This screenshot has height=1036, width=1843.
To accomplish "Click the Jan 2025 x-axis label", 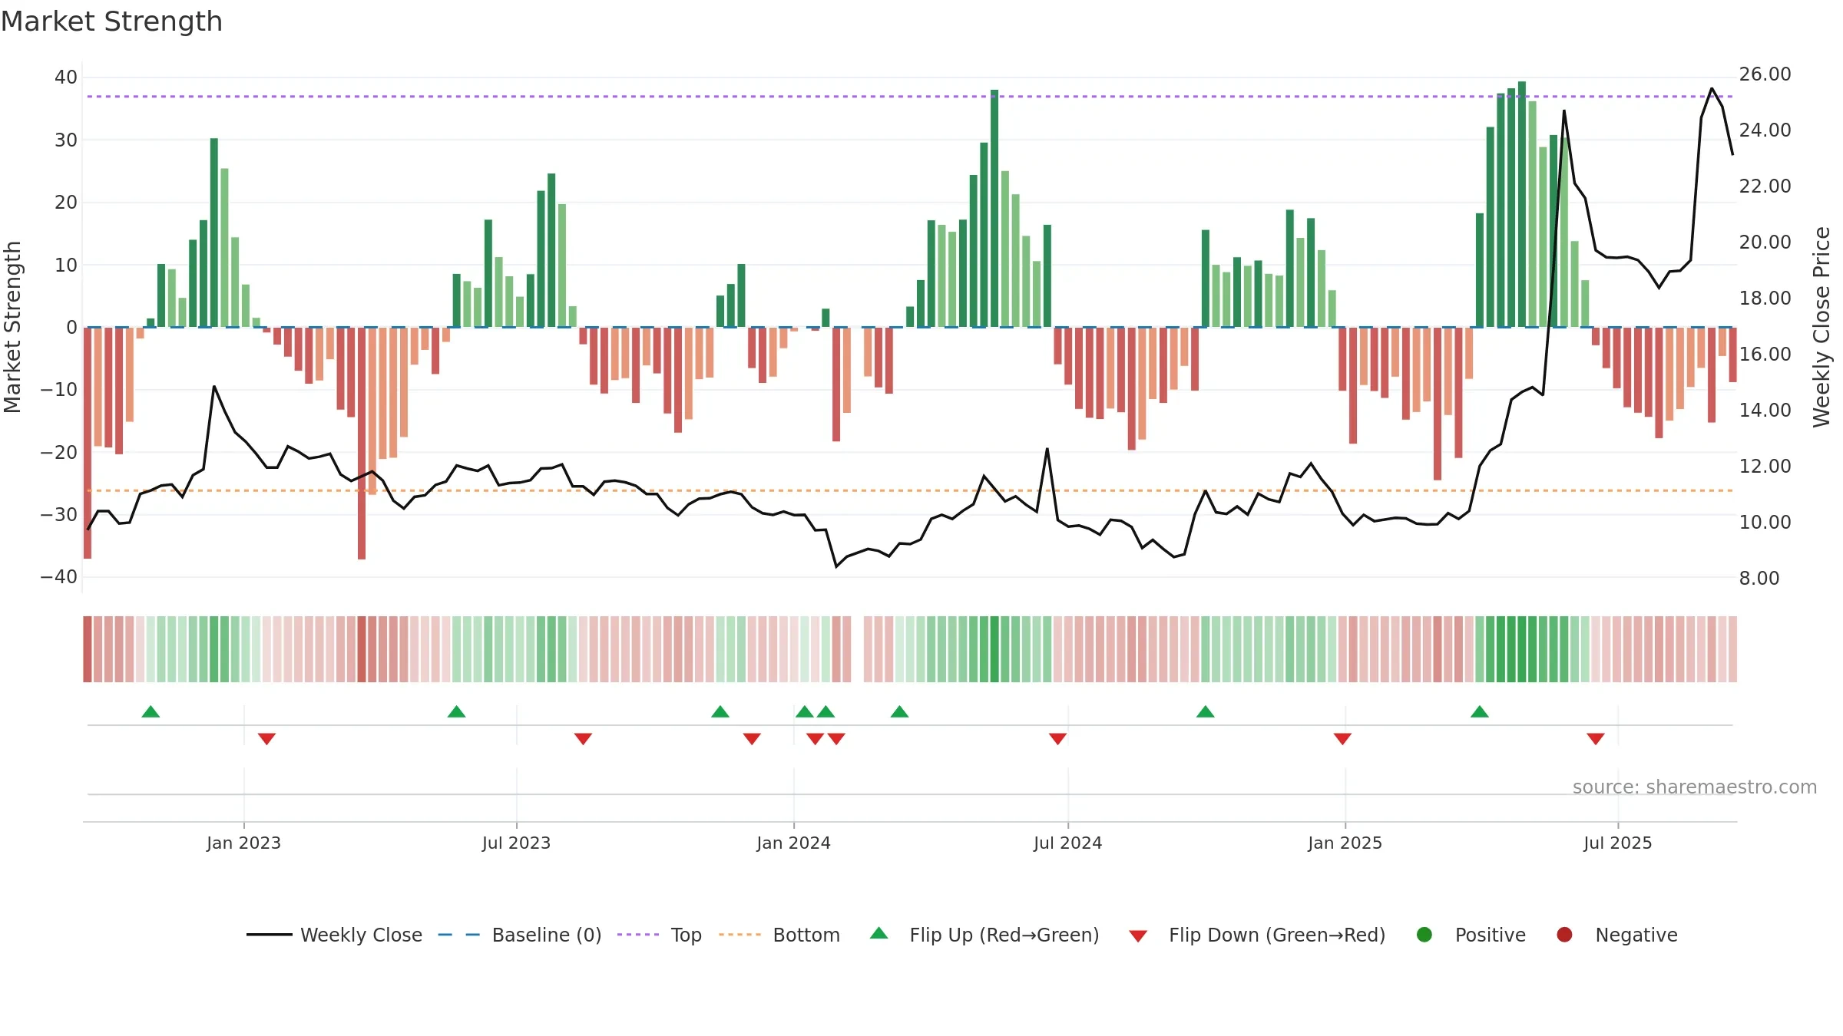I will 1345,843.
